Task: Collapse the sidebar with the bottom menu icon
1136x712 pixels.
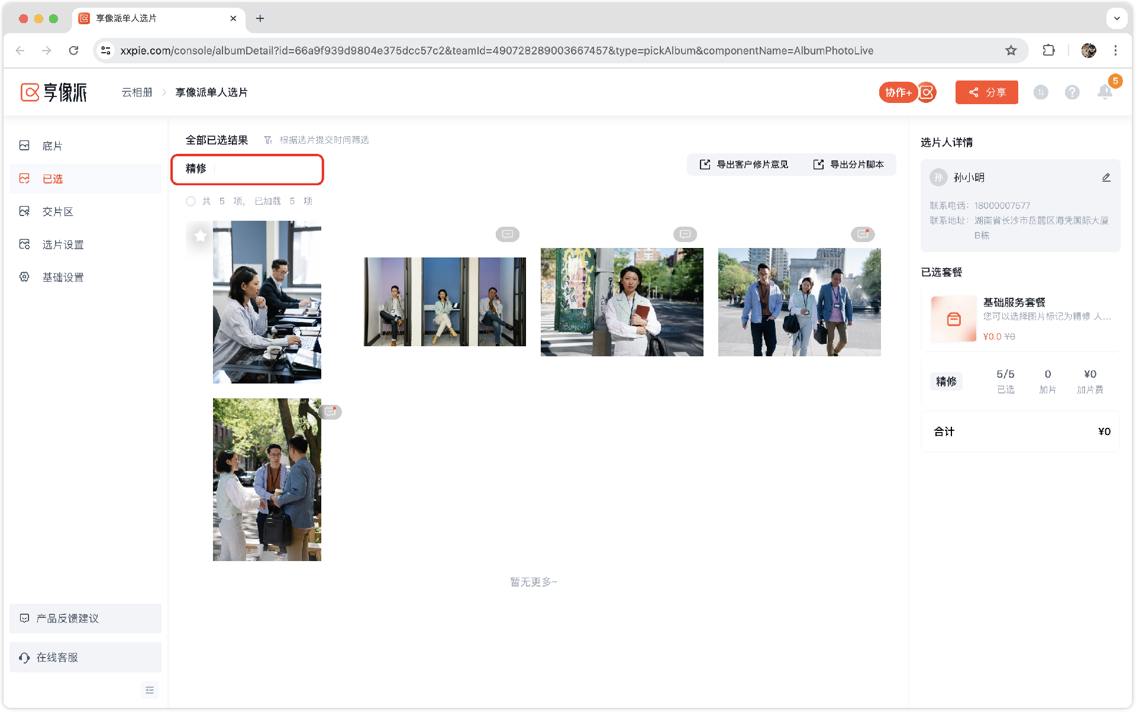Action: pos(150,690)
